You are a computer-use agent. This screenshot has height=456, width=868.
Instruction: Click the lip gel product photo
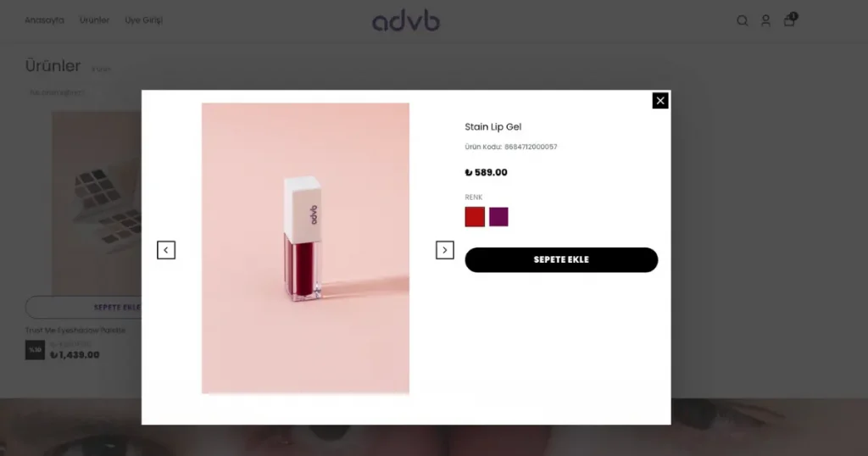point(305,248)
